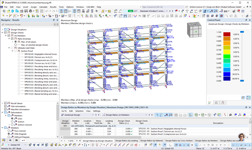Toggle the Design Situations checkbox

click(x=6, y=30)
